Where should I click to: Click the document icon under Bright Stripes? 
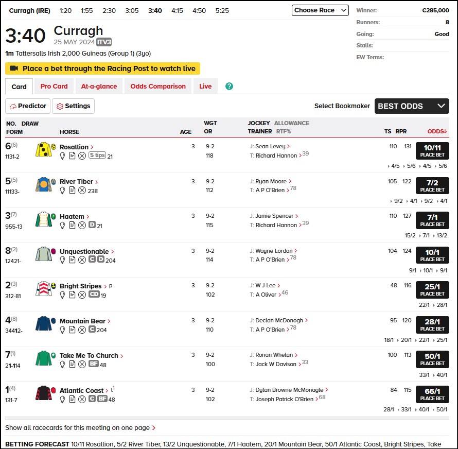pyautogui.click(x=73, y=295)
